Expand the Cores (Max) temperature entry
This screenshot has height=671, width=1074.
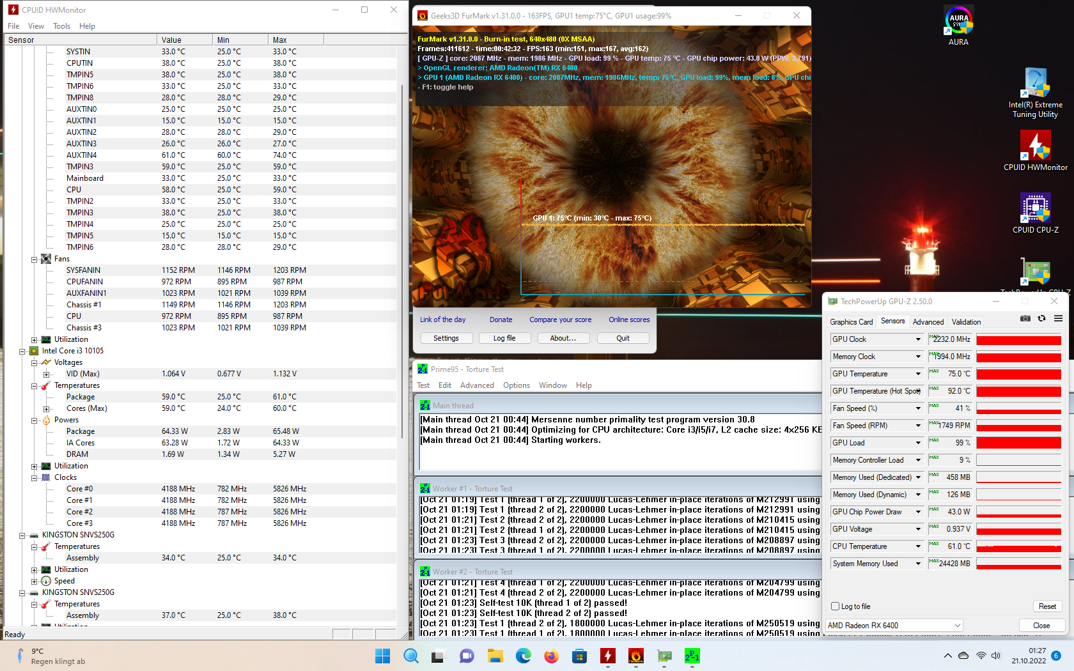(x=46, y=409)
